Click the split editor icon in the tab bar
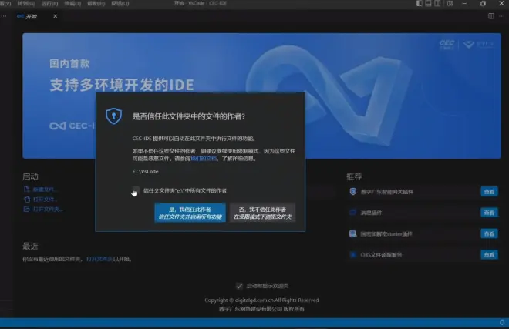509x329 pixels. [x=491, y=16]
